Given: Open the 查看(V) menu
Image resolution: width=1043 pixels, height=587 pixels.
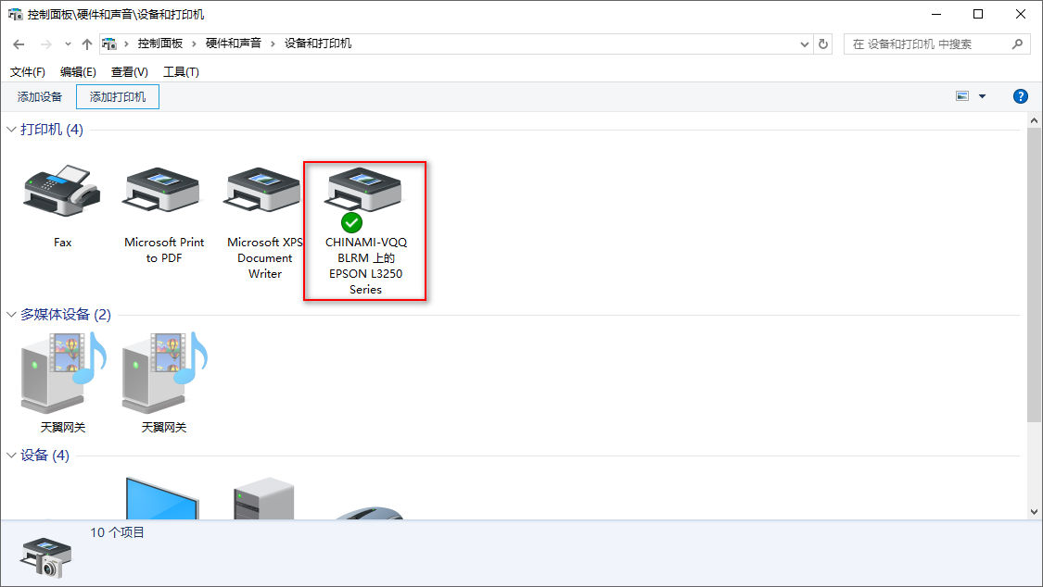Looking at the screenshot, I should 129,71.
